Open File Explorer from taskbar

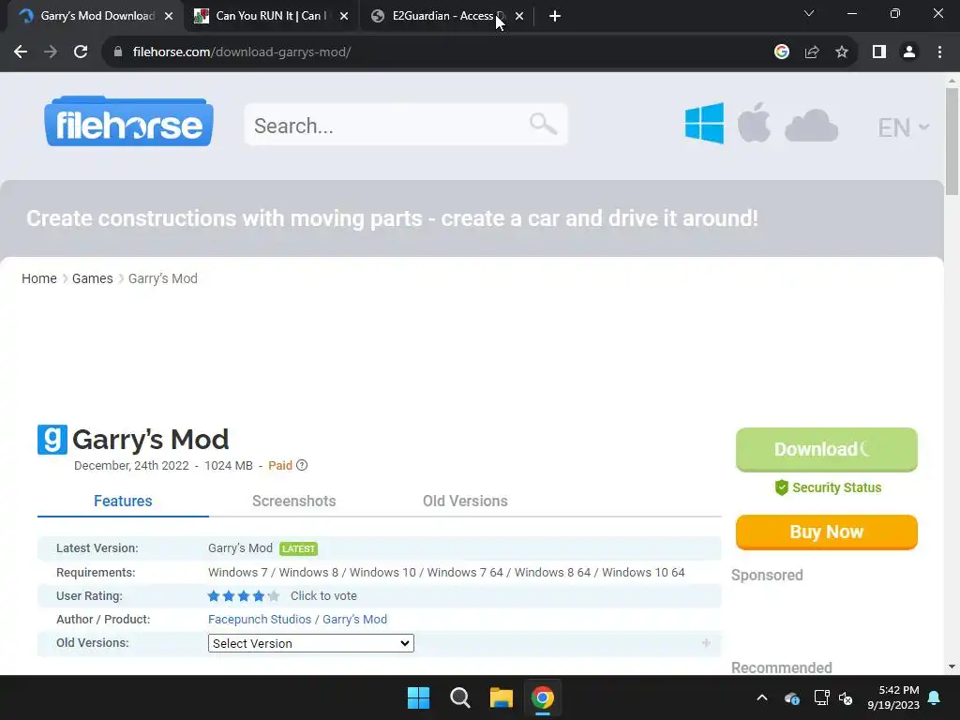tap(502, 697)
